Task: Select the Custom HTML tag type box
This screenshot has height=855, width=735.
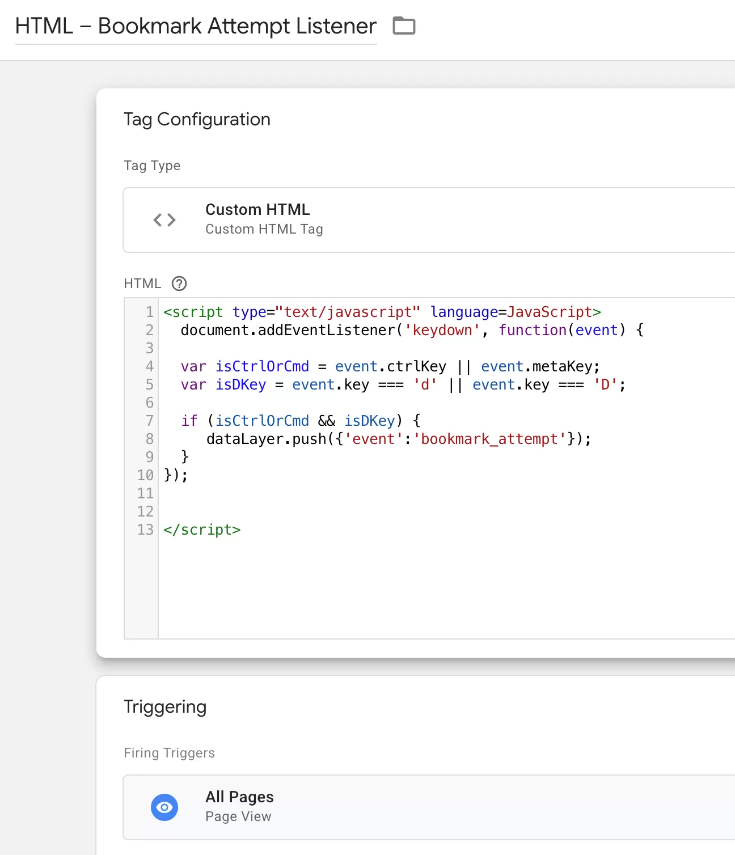Action: pos(429,220)
